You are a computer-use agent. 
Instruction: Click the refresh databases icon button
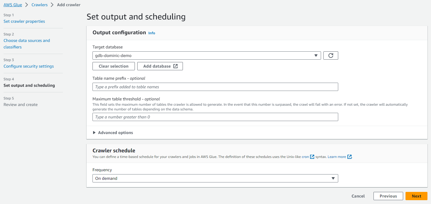tap(331, 56)
